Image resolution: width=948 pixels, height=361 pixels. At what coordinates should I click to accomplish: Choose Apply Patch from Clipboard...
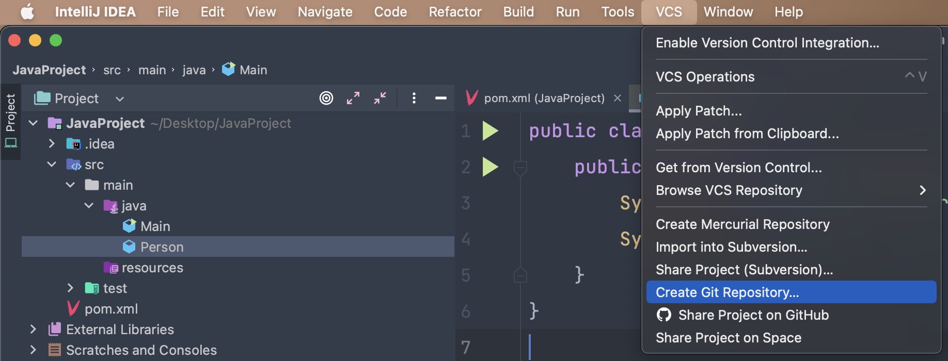(791, 134)
